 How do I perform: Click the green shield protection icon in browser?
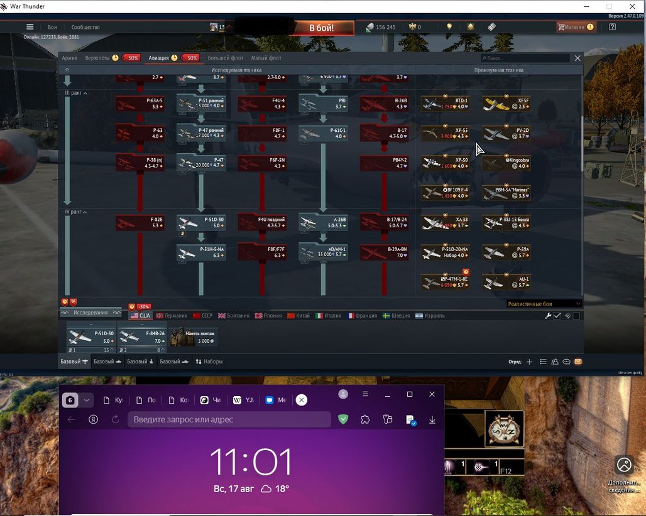click(343, 419)
